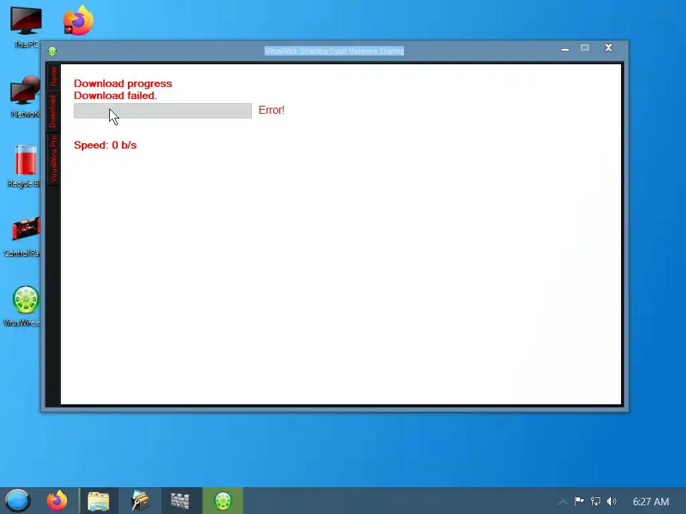The width and height of the screenshot is (686, 514).
Task: Select the This PC desktop icon
Action: click(26, 27)
